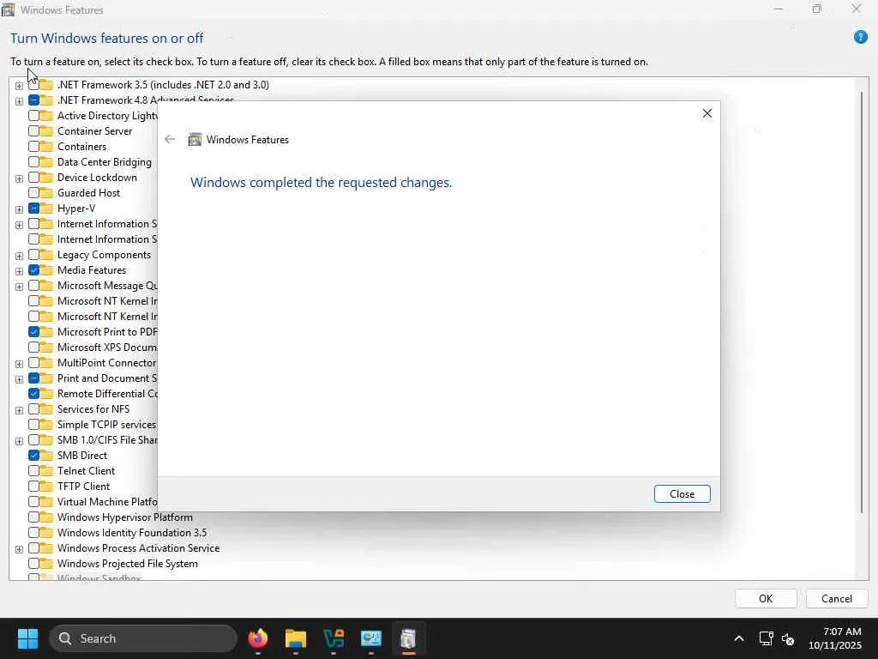The width and height of the screenshot is (878, 659).
Task: Select the Active Directory Lightweight row
Action: [107, 116]
